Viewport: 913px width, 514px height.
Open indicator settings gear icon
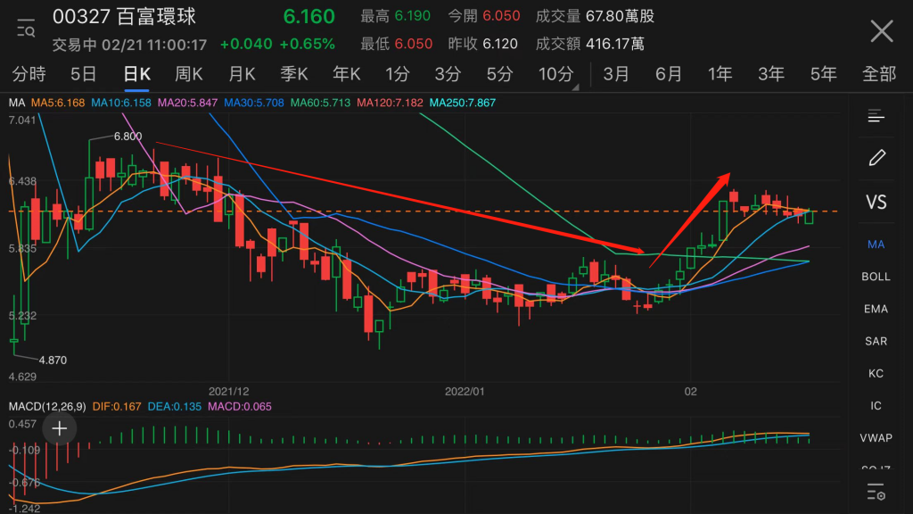click(x=876, y=492)
